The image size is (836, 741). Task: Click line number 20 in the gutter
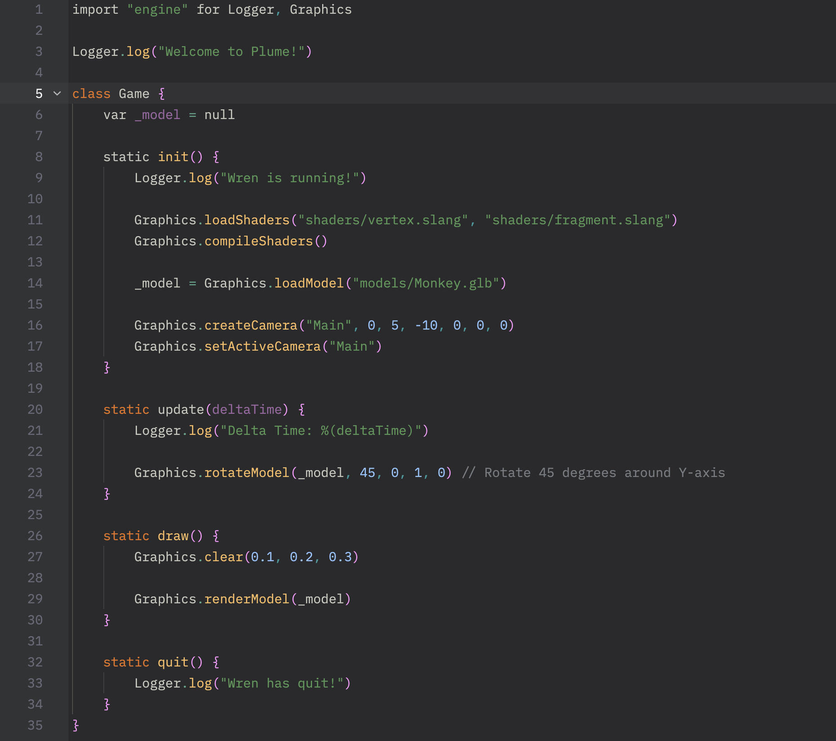coord(35,409)
